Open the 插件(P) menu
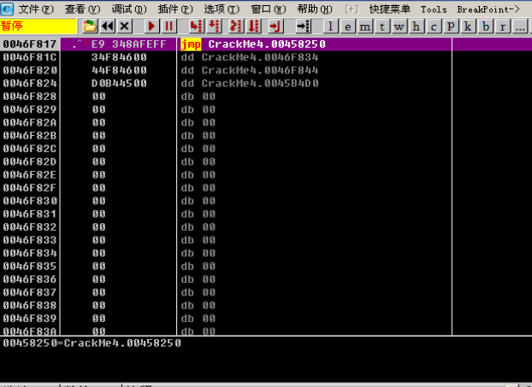 (x=175, y=9)
